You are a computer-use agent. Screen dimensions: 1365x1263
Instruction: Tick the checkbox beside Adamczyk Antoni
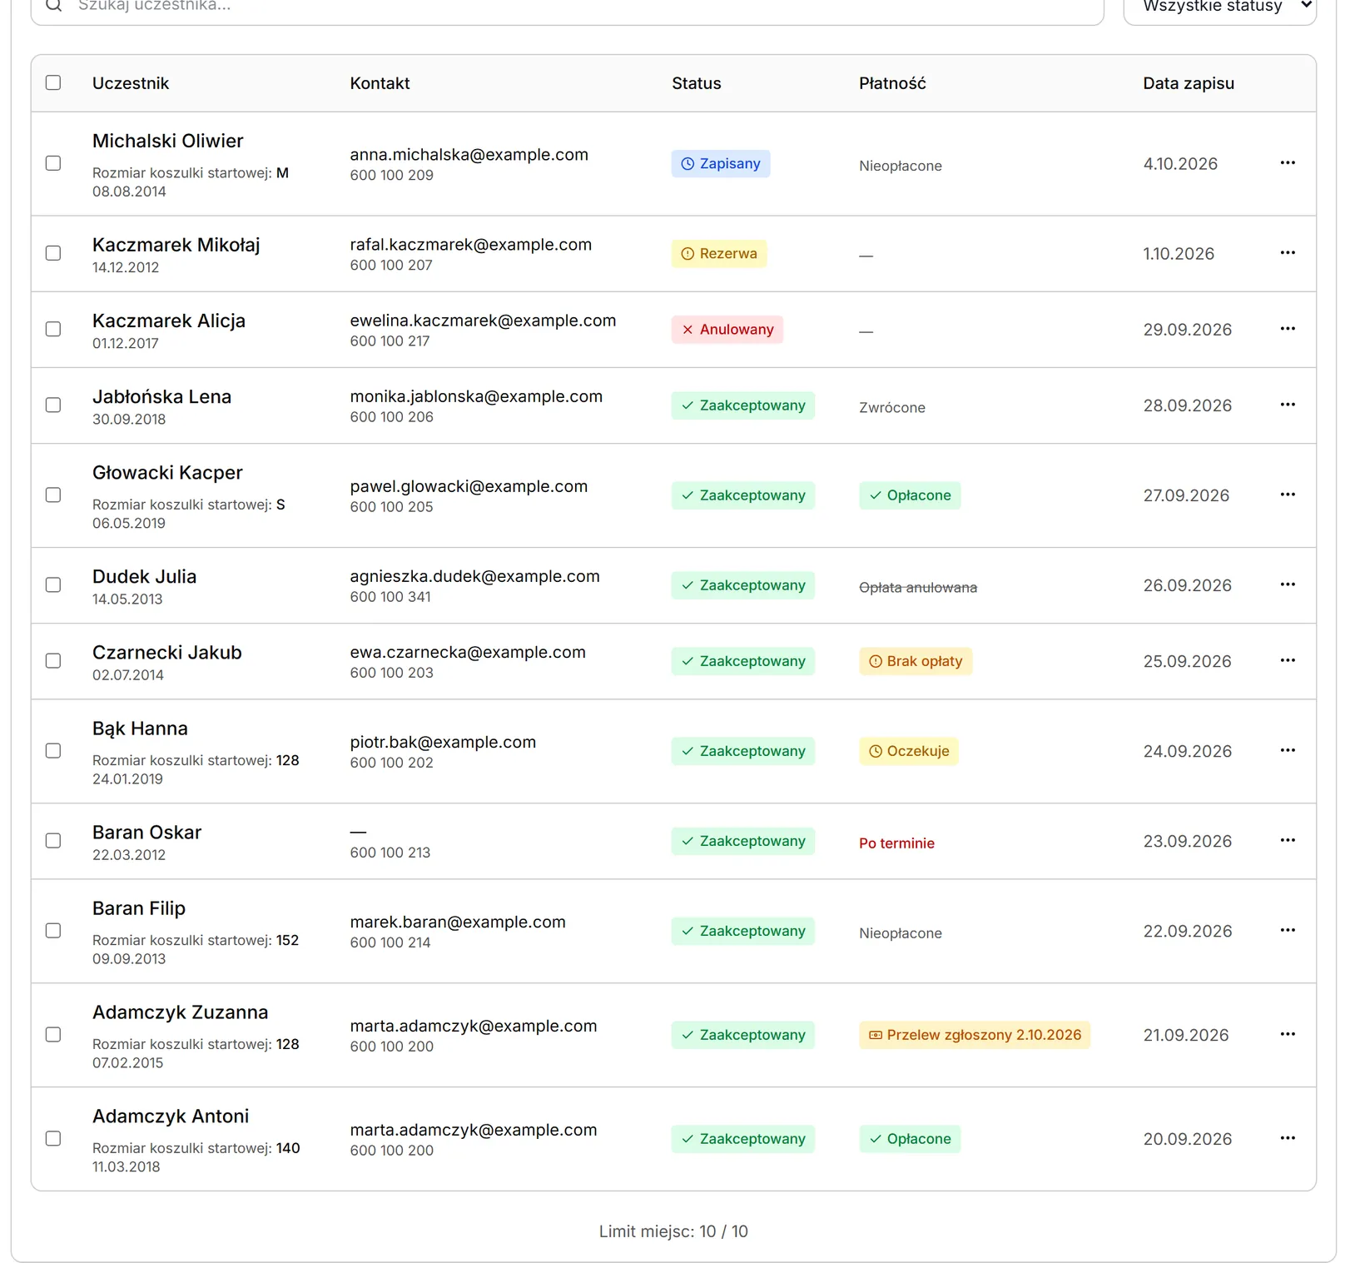[53, 1138]
